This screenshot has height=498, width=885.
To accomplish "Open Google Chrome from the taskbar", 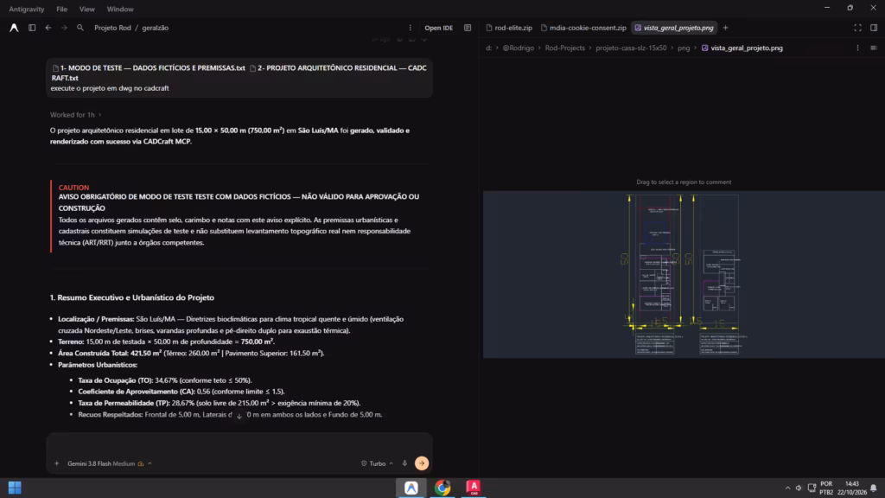I will click(x=442, y=488).
